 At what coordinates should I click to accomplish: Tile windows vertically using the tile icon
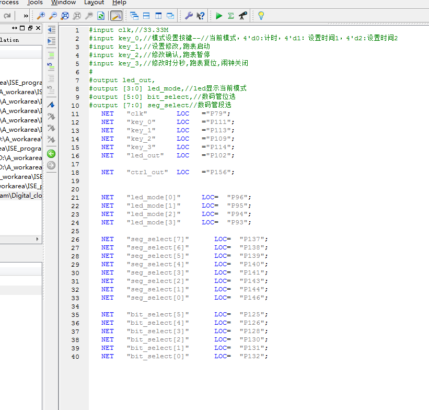pos(157,16)
